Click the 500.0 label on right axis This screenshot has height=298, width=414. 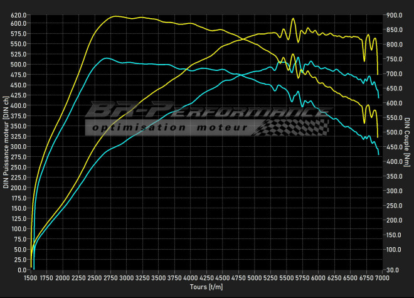(x=395, y=132)
